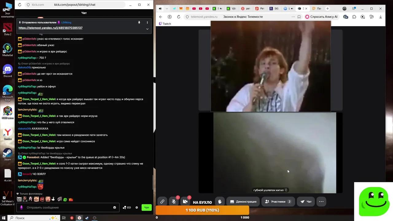Open the Участники participants list
The width and height of the screenshot is (393, 221).
point(278,202)
